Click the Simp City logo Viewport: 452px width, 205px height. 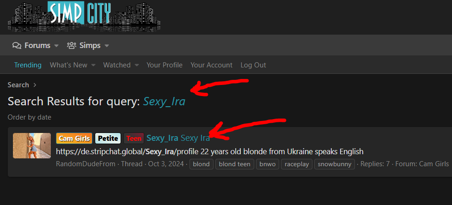tap(84, 17)
